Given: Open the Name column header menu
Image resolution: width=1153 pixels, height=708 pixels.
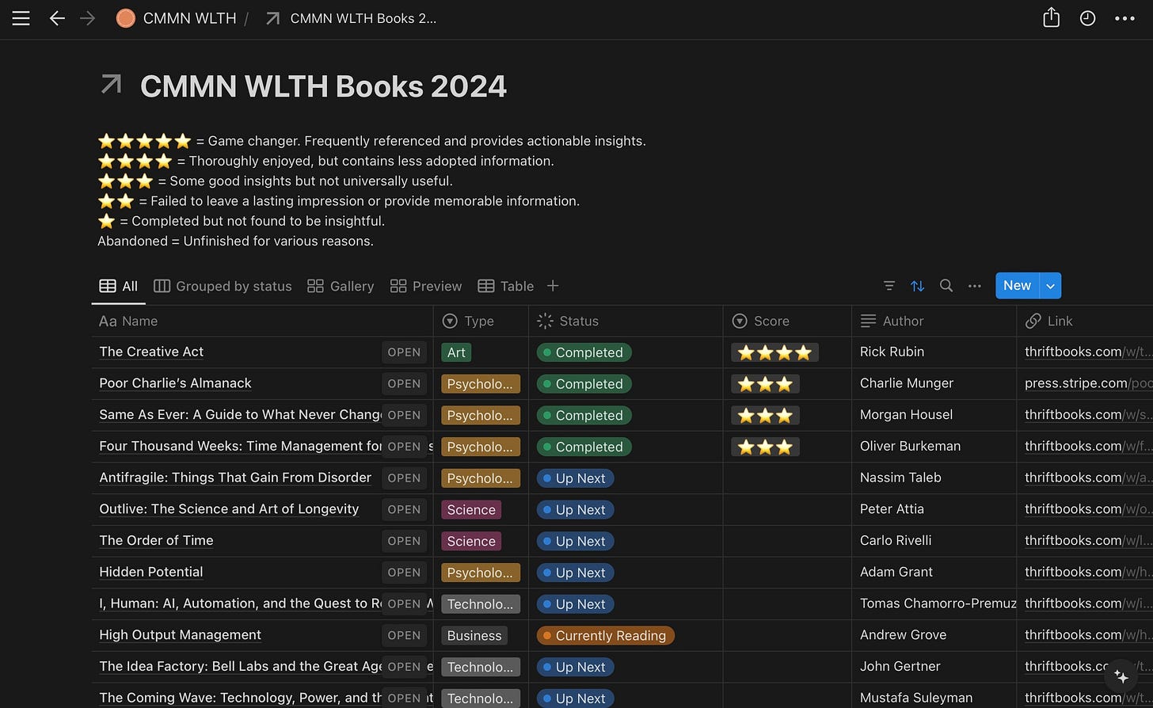Looking at the screenshot, I should (x=262, y=321).
